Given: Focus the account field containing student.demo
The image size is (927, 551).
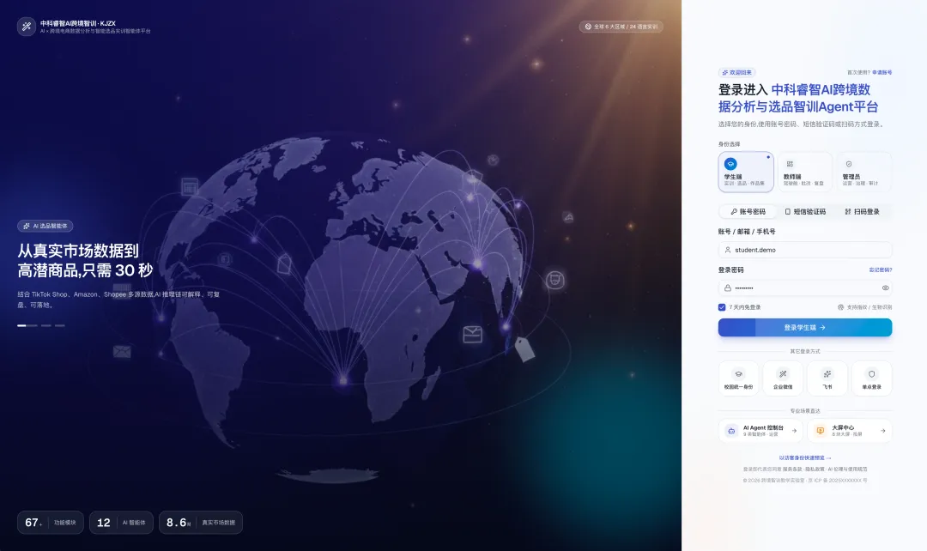Looking at the screenshot, I should pos(804,250).
